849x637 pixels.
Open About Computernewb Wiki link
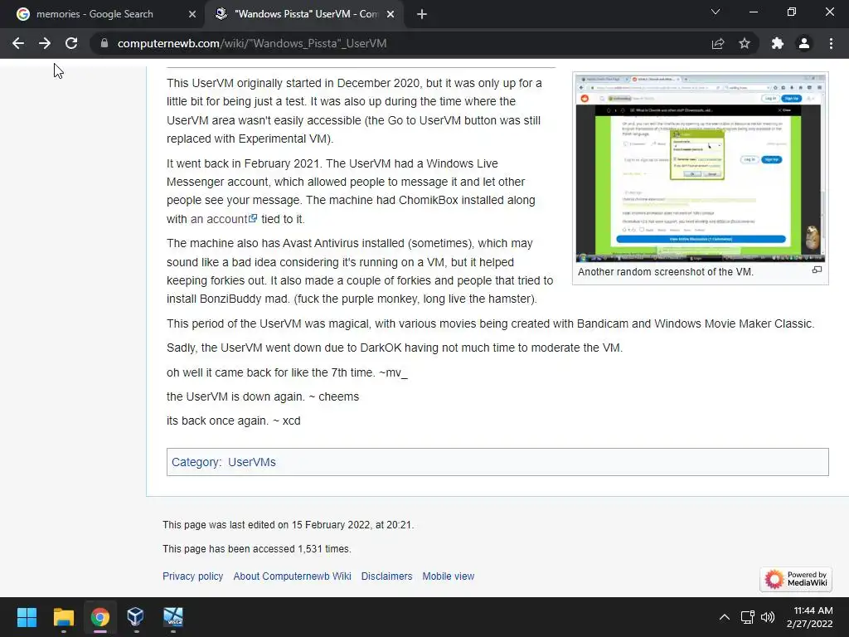293,576
